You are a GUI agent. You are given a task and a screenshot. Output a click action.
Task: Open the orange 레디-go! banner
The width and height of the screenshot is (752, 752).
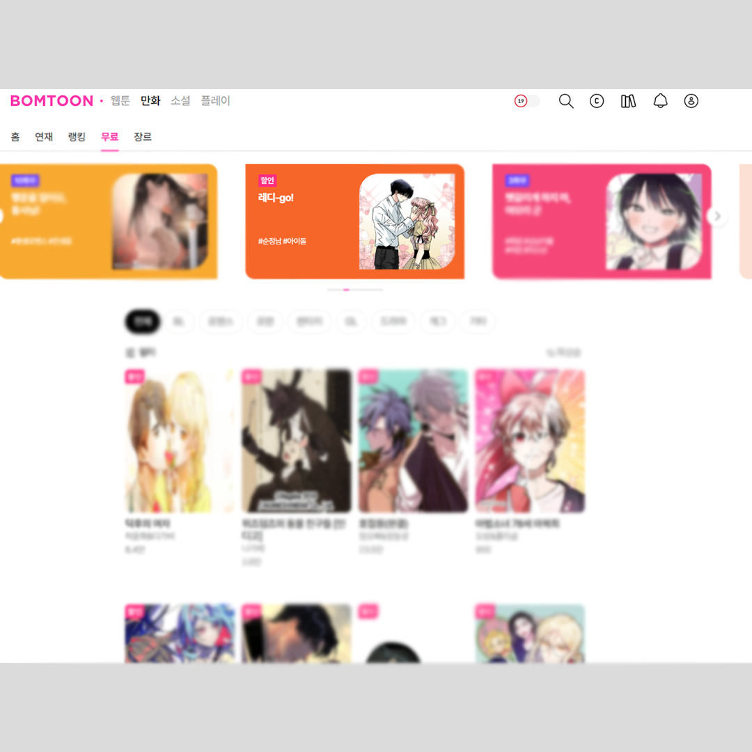[354, 221]
